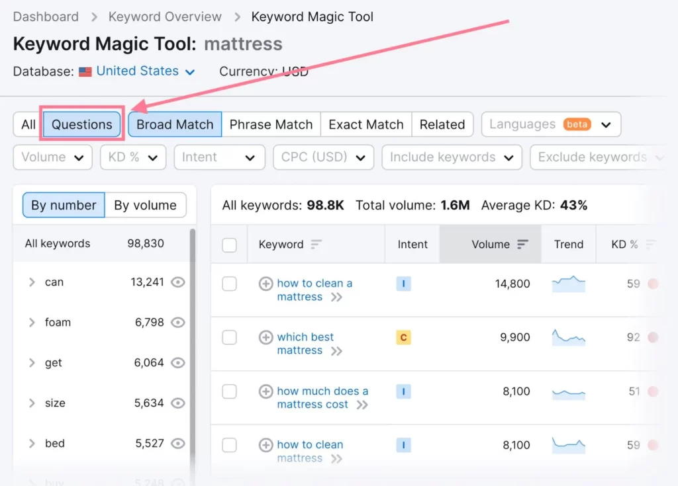Screen dimensions: 678x486
Task: Add 'which best mattress' keyword via plus icon
Action: [266, 337]
